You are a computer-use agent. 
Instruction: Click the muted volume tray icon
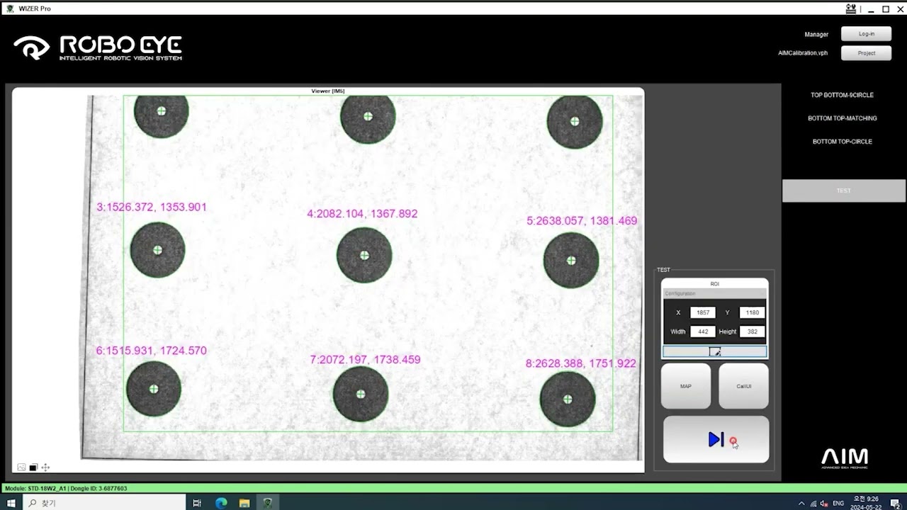point(824,504)
